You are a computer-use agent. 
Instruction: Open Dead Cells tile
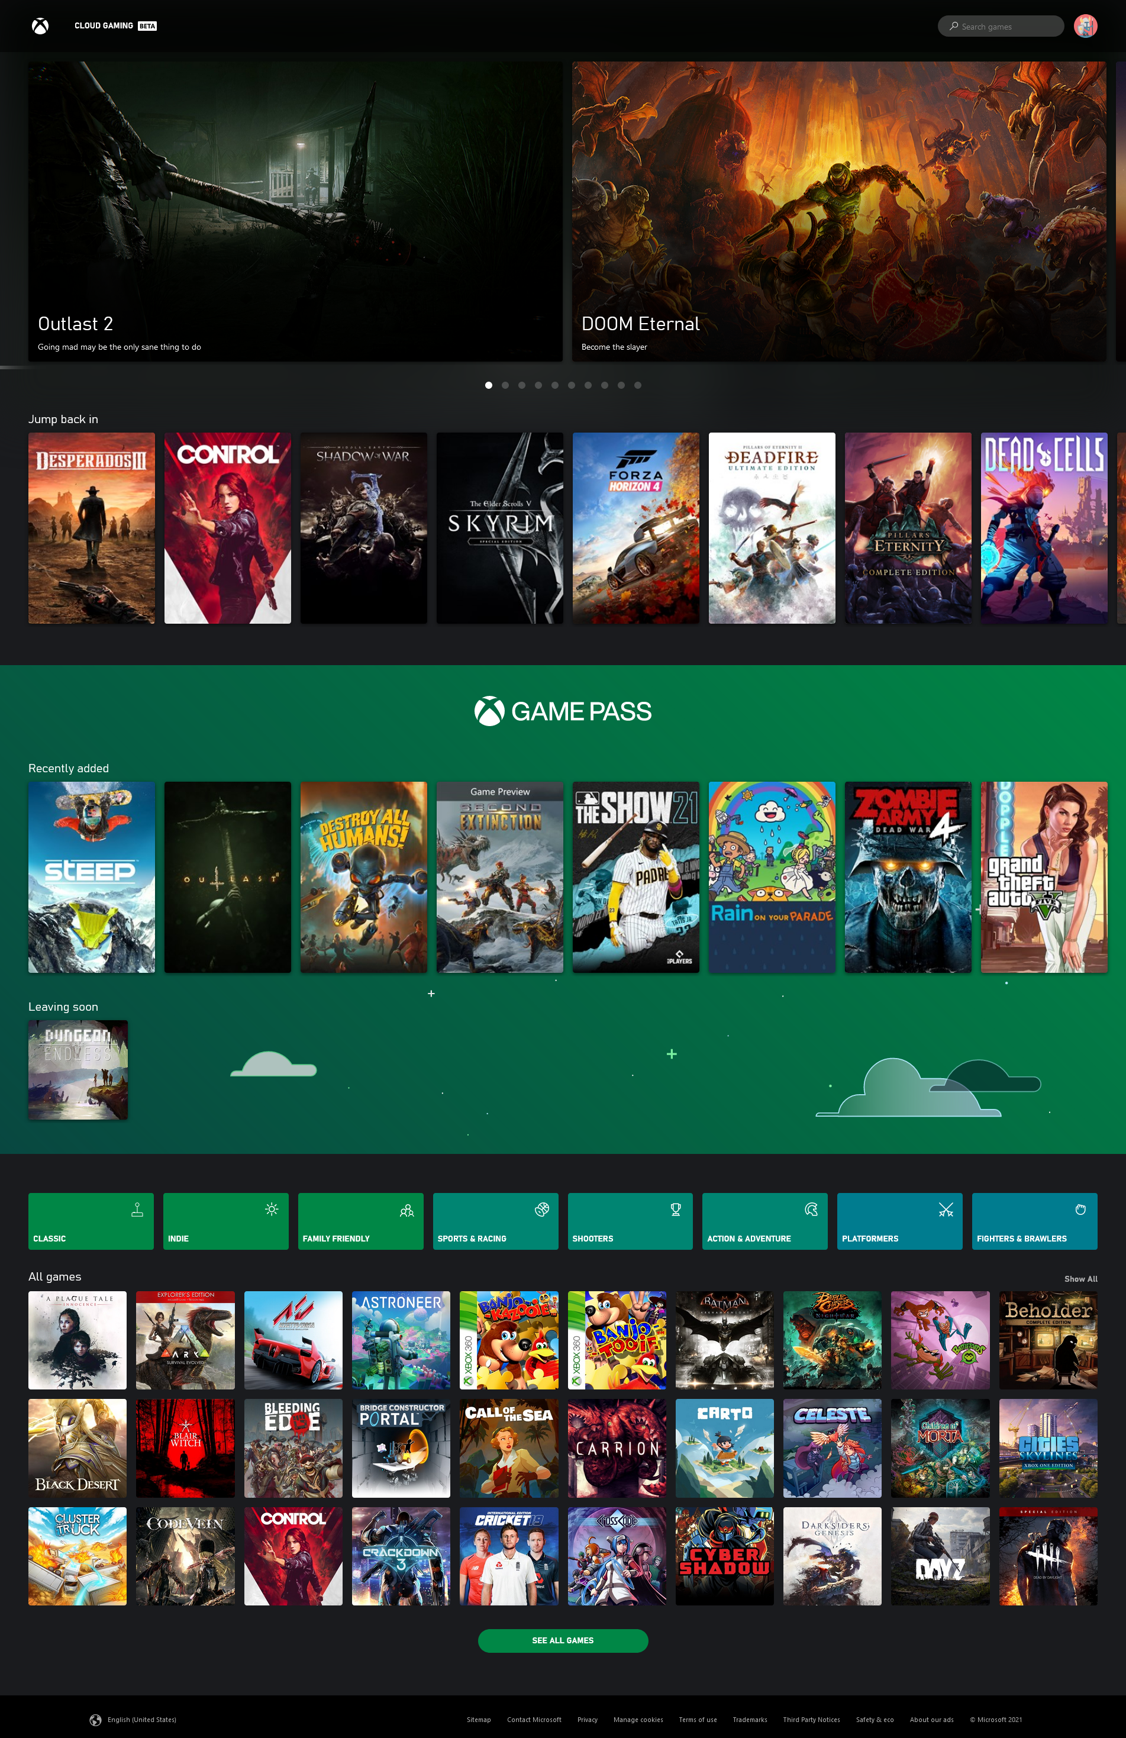pyautogui.click(x=1044, y=528)
